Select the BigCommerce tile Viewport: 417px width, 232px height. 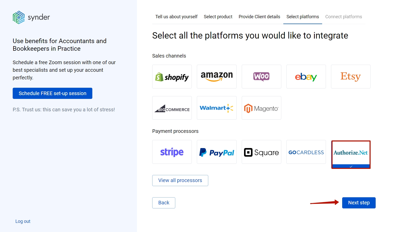pyautogui.click(x=172, y=108)
